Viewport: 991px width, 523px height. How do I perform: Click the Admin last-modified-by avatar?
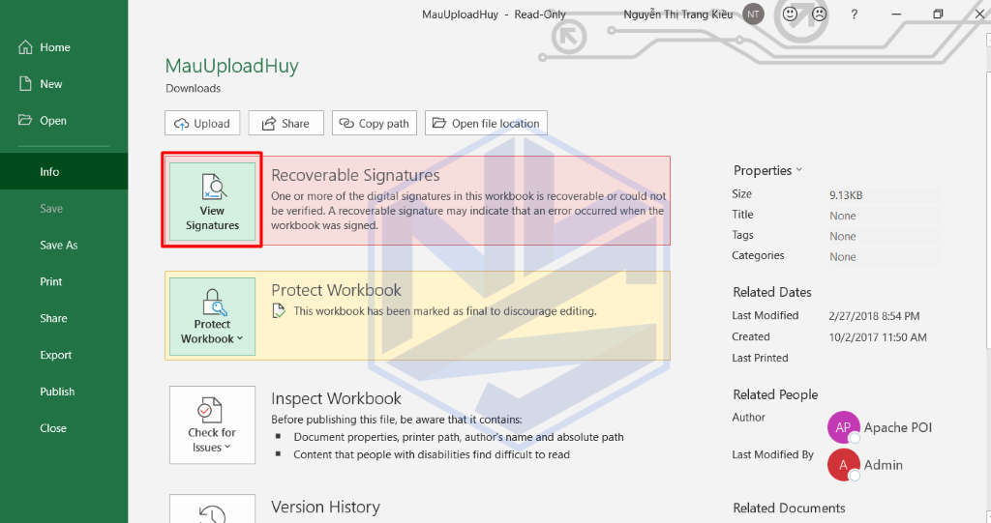click(843, 465)
